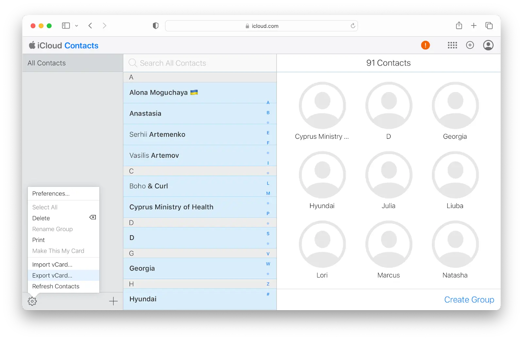Choose Print from the popup menu
This screenshot has width=523, height=340.
[63, 240]
